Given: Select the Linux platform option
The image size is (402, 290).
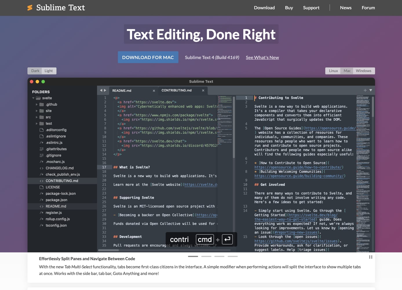Looking at the screenshot, I should [x=333, y=71].
